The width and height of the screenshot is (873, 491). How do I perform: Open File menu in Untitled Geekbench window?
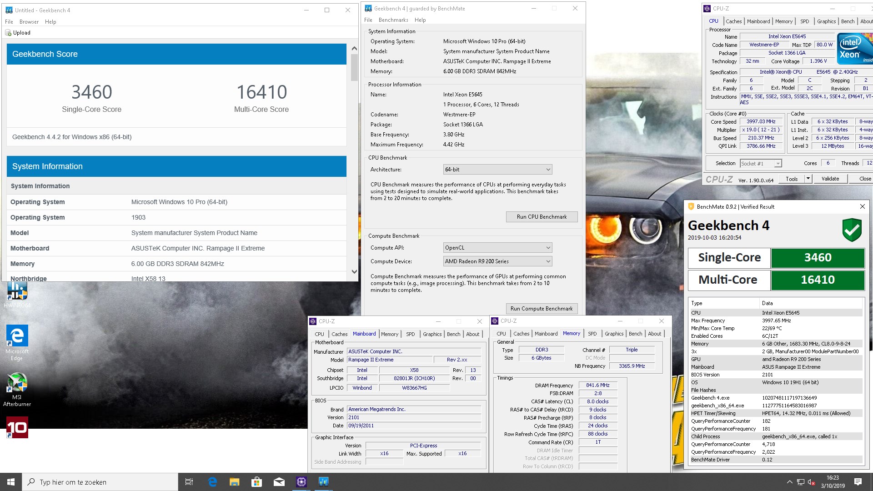(9, 22)
